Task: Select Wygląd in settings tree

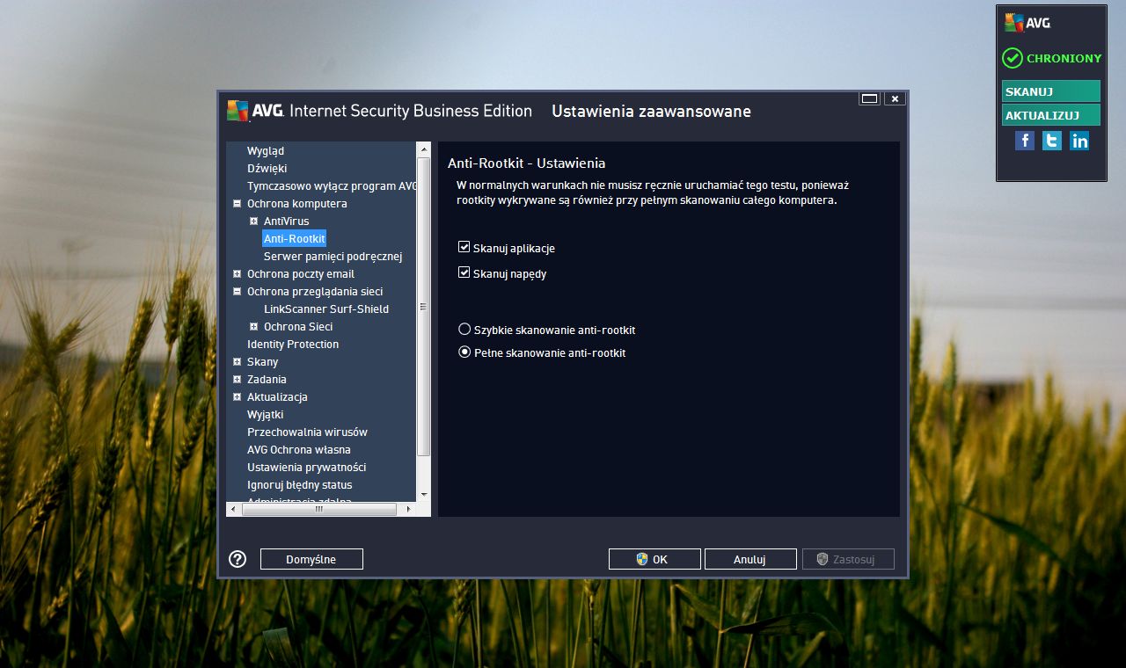Action: (266, 150)
